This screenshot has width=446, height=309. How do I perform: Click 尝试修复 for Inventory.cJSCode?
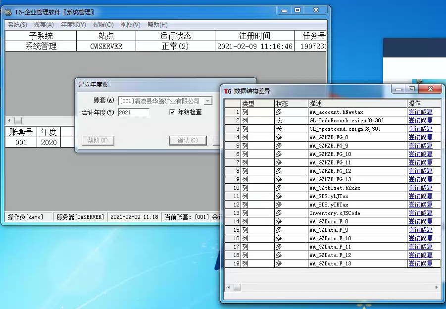pos(420,213)
